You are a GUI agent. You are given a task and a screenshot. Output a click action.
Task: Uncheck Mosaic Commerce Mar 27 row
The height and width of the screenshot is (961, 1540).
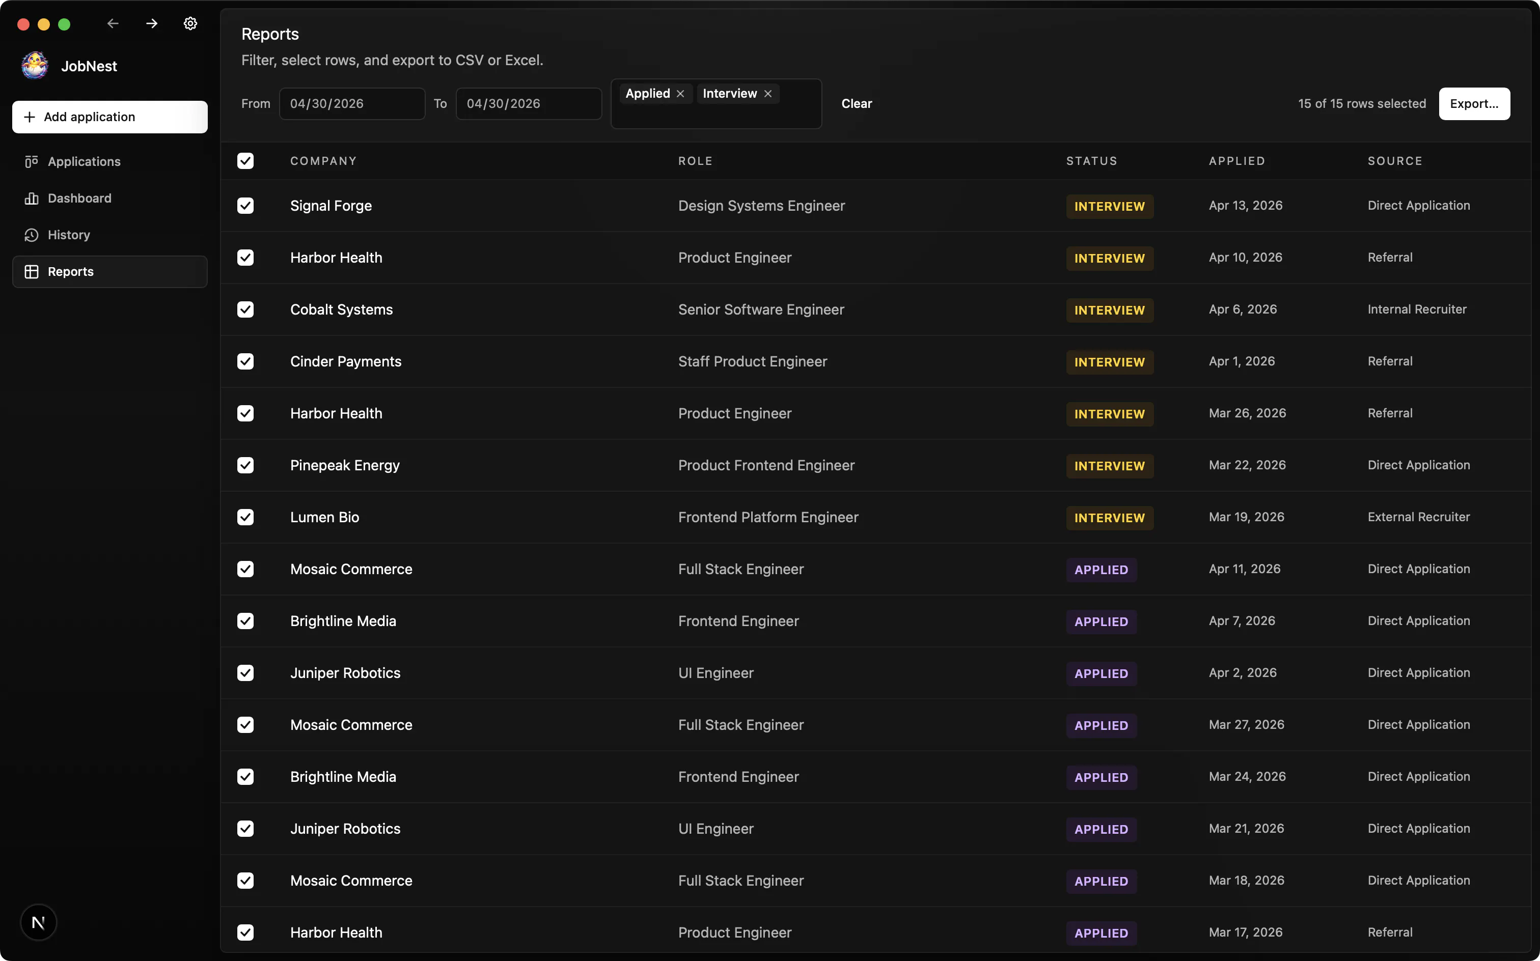click(x=245, y=724)
